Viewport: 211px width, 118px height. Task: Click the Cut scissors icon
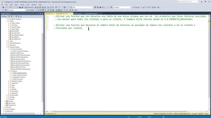click(48, 7)
